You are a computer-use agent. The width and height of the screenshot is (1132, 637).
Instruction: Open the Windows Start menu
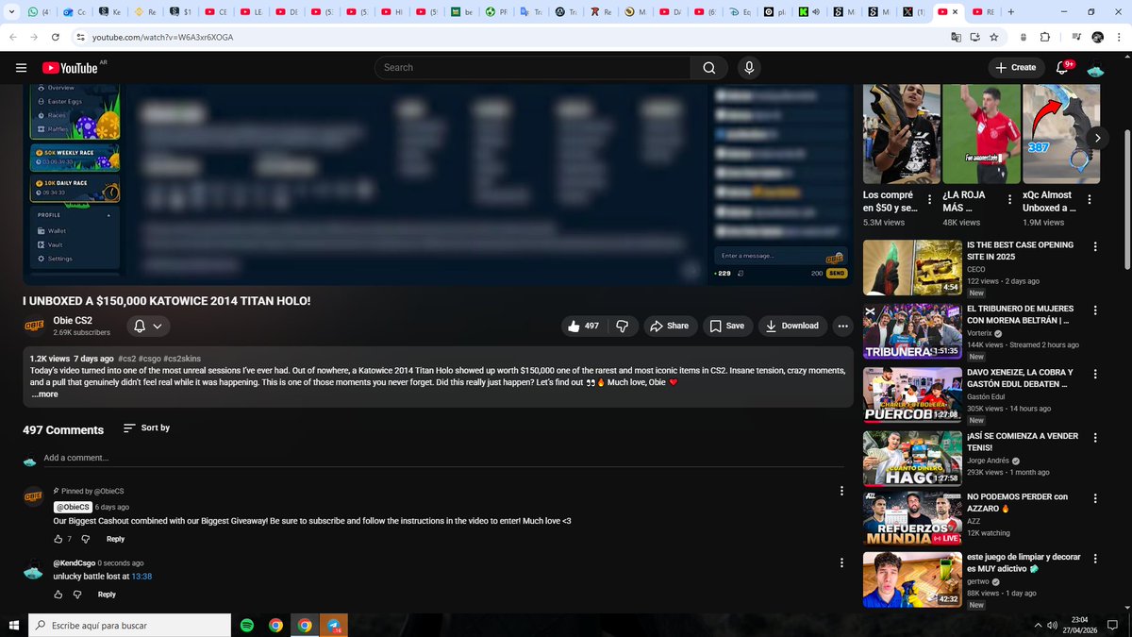pyautogui.click(x=14, y=625)
